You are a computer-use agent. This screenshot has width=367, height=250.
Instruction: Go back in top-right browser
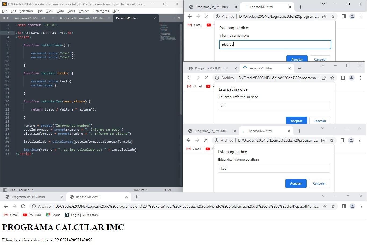coord(190,16)
